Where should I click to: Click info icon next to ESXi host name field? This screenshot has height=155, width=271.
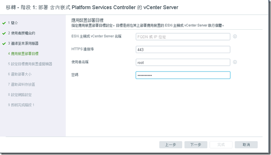point(235,36)
